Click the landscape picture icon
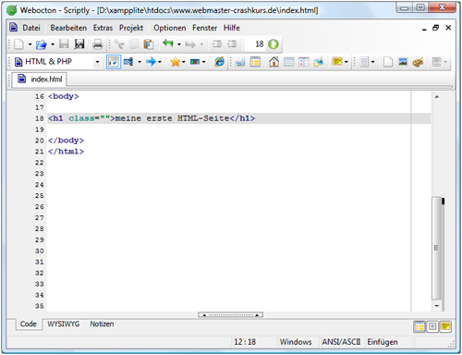This screenshot has height=355, width=462. point(403,62)
